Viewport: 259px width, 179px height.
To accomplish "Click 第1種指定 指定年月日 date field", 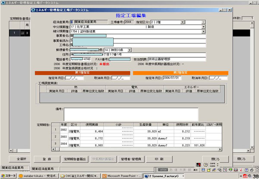I will (75, 78).
